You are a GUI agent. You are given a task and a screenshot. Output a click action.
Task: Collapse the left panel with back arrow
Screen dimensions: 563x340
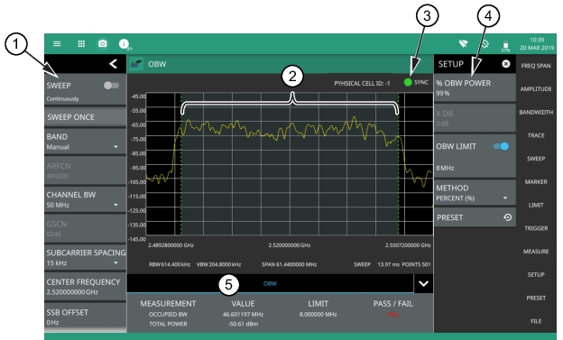point(113,64)
